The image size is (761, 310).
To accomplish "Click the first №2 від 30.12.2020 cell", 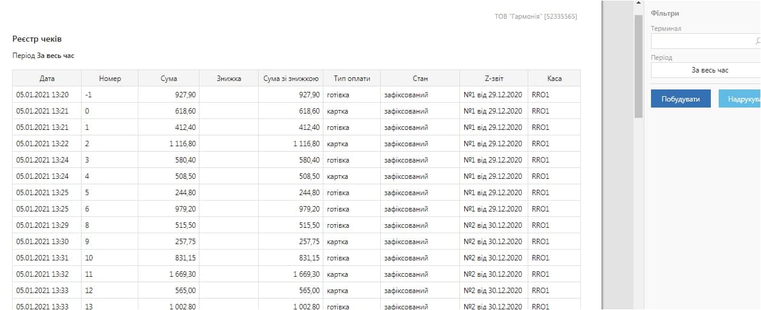I will (493, 225).
